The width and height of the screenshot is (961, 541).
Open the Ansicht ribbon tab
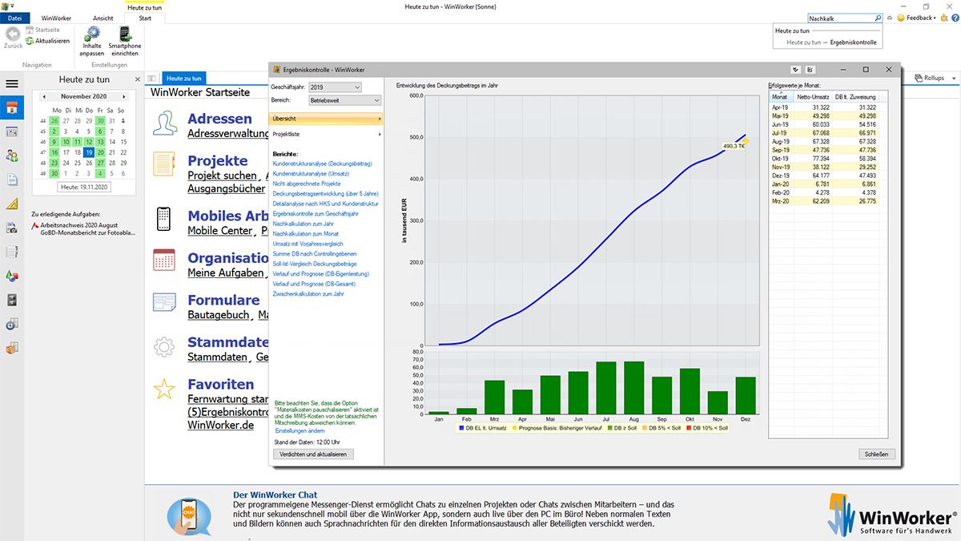[103, 18]
